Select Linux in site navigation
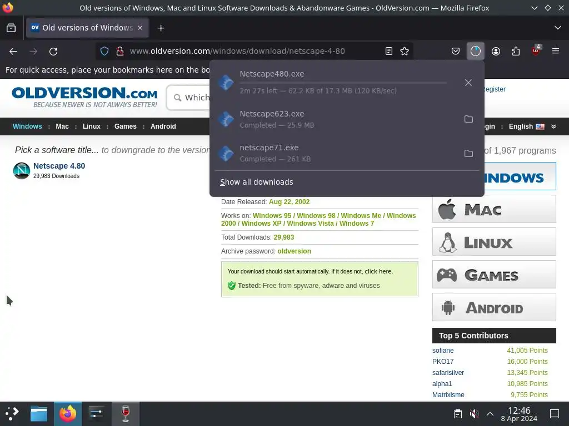569x426 pixels. coord(92,126)
